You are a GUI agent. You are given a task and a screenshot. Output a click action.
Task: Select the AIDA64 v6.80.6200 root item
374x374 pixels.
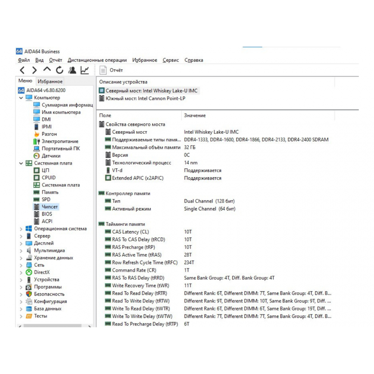pos(42,91)
